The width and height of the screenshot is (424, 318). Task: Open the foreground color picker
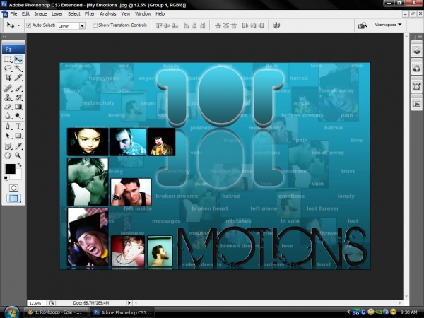click(x=11, y=169)
